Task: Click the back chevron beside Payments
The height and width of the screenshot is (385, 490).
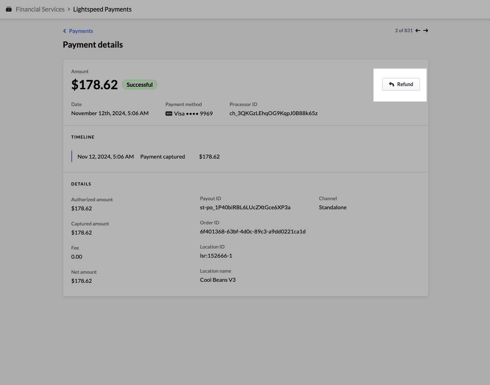Action: click(65, 31)
